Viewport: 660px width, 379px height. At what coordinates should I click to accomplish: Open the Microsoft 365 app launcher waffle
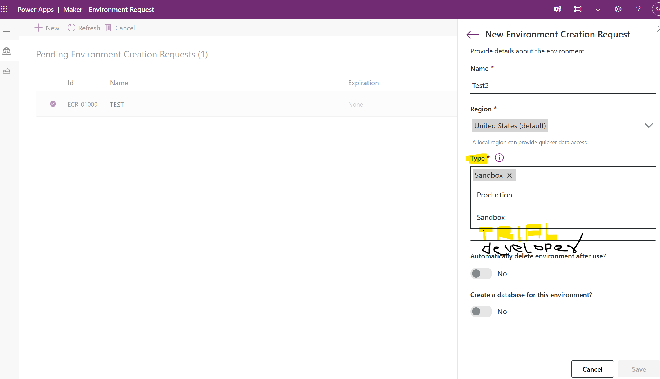coord(4,9)
